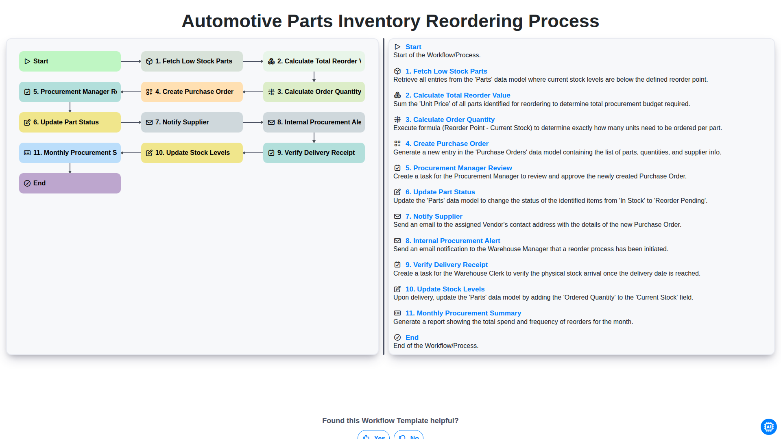Click the icon beside Create Purchase Order heading
781x439 pixels.
click(x=397, y=143)
